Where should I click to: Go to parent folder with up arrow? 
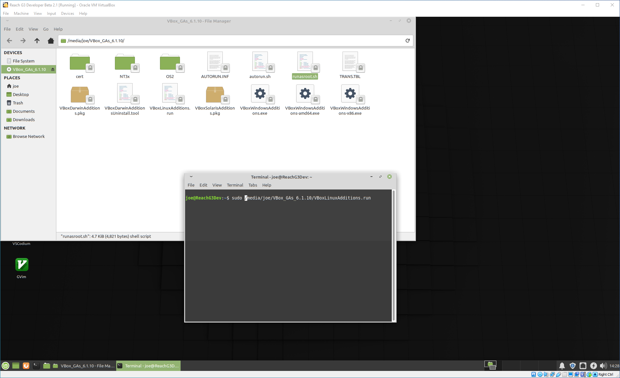click(37, 41)
